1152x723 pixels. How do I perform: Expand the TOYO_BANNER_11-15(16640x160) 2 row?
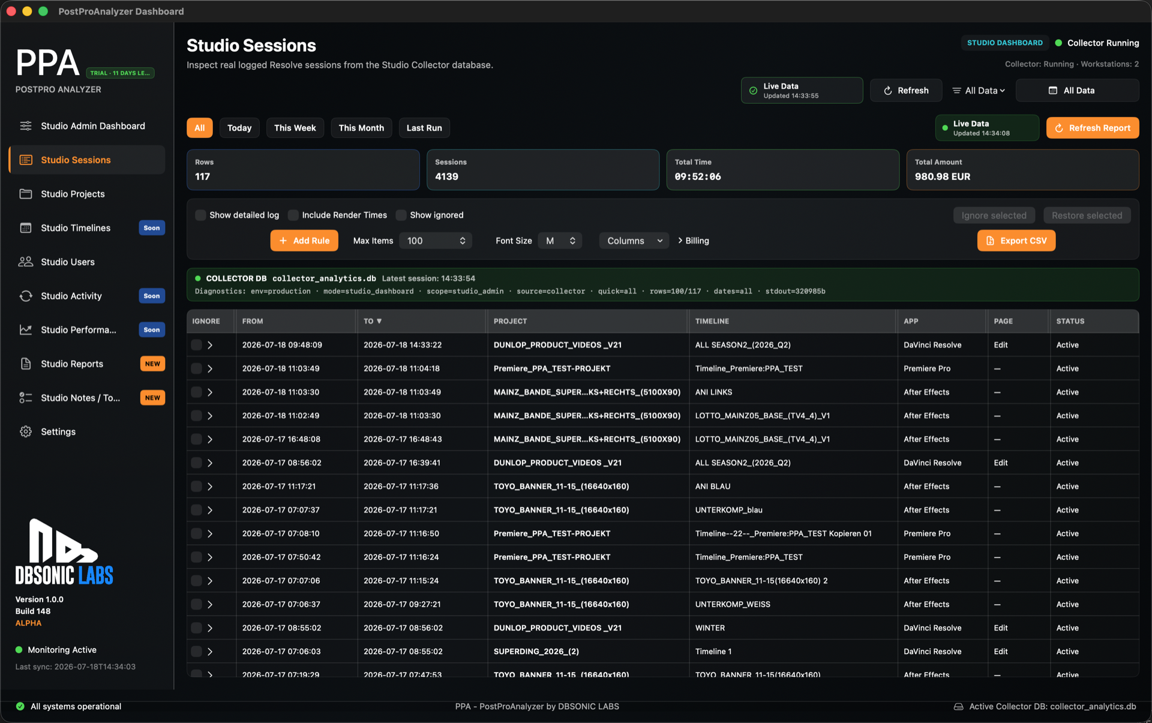210,581
